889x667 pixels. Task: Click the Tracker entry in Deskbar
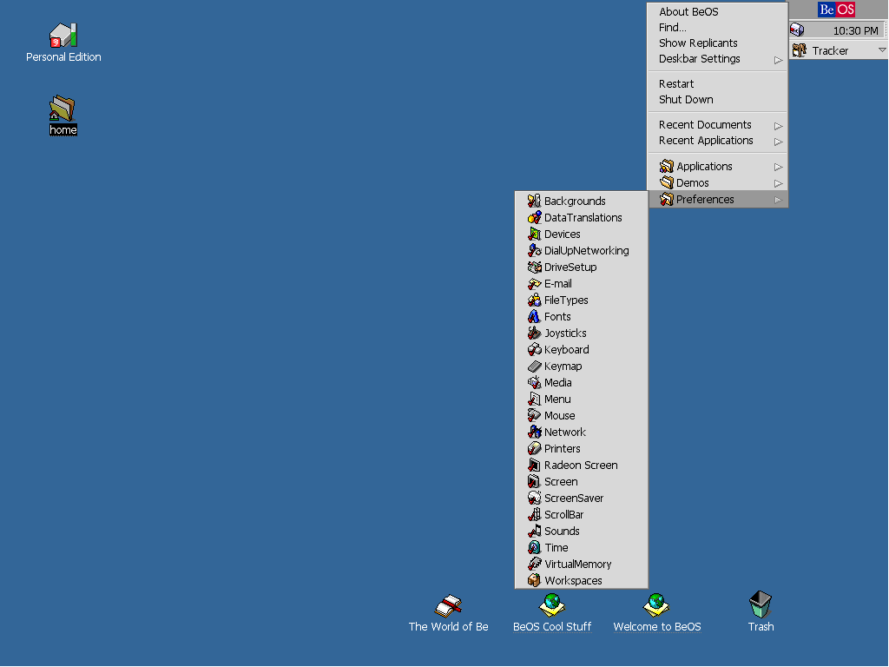pos(838,50)
